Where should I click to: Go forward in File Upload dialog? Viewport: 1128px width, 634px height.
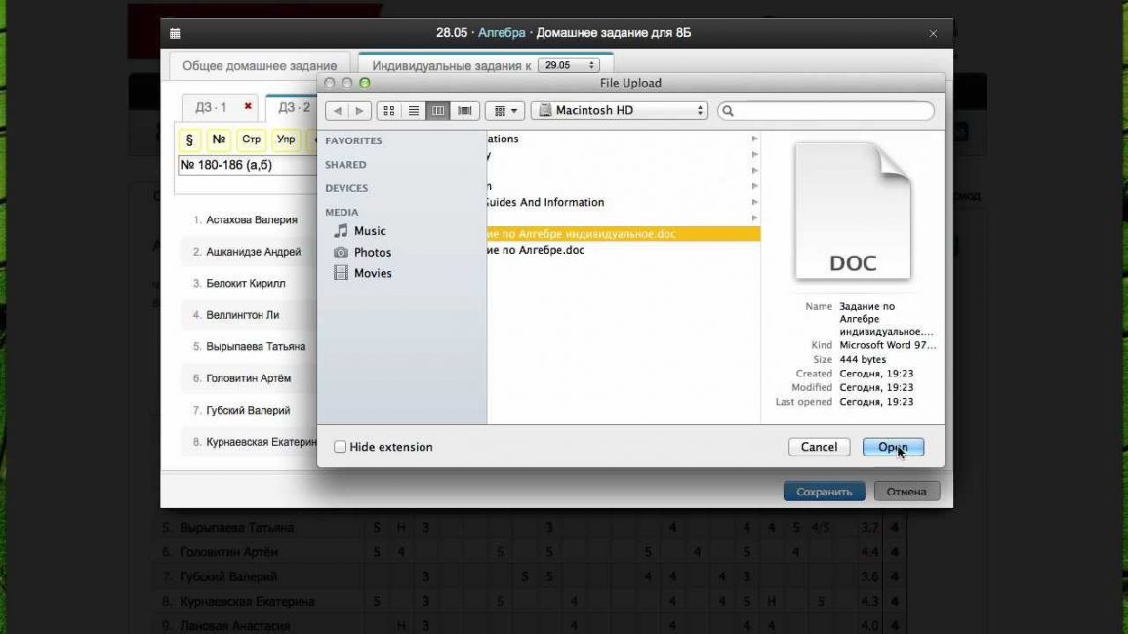click(x=360, y=110)
